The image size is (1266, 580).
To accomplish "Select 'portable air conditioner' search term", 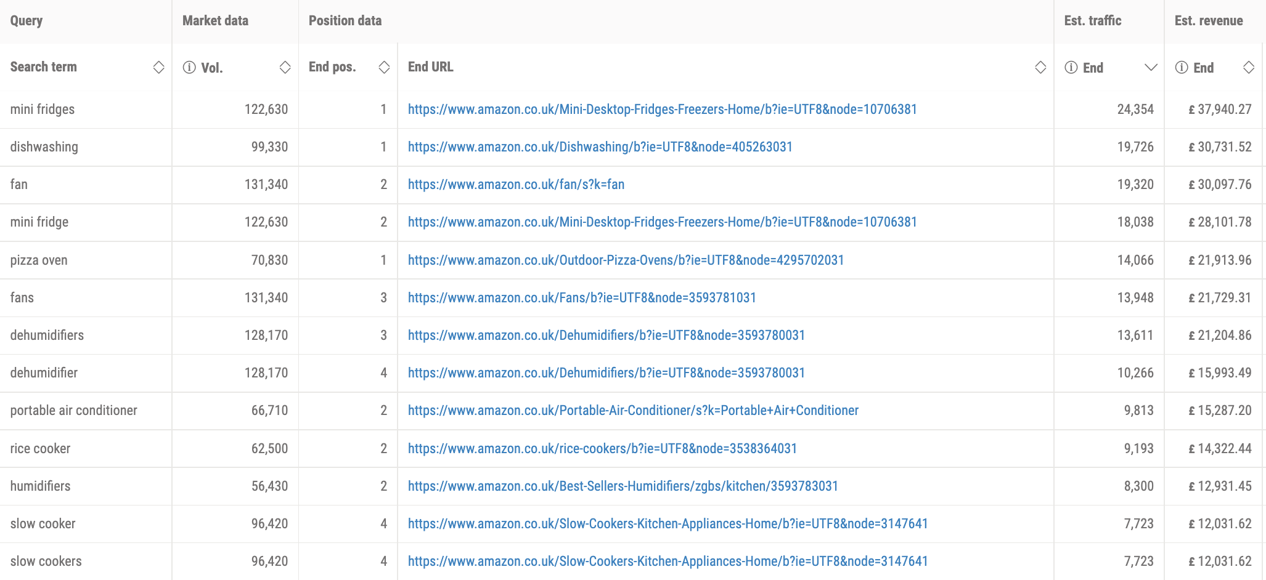I will pos(74,411).
